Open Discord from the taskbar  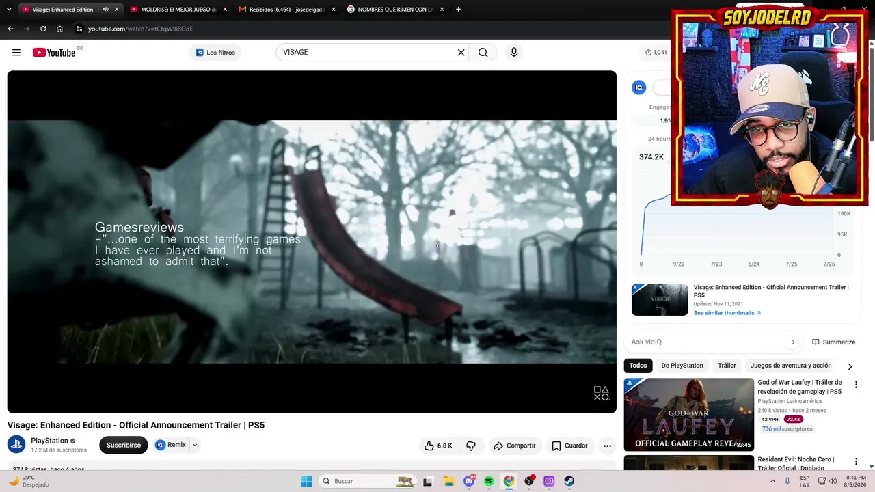469,481
